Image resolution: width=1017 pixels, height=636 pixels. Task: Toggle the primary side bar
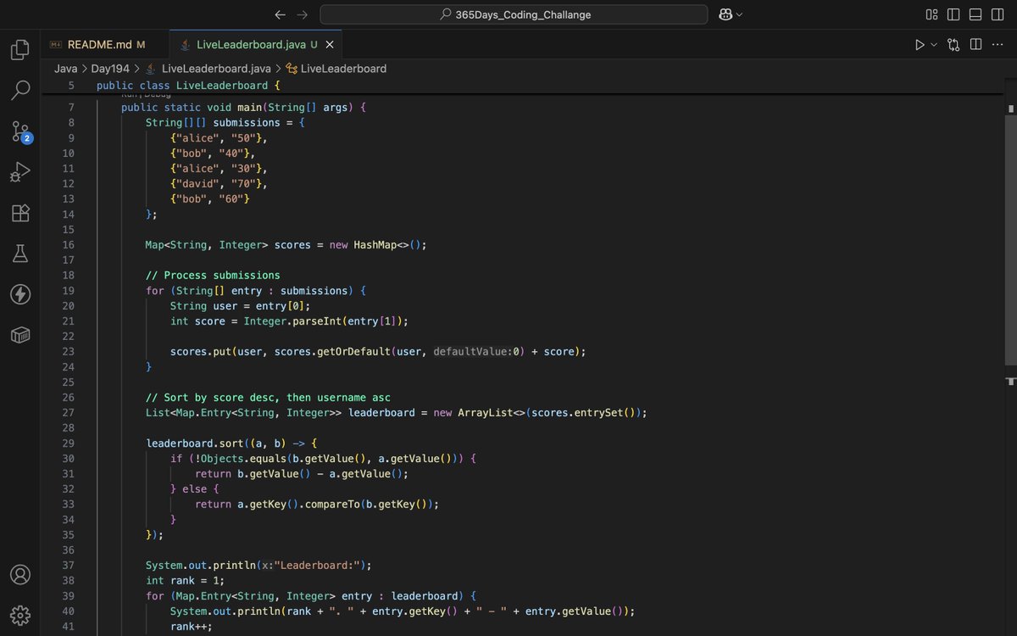pos(953,14)
